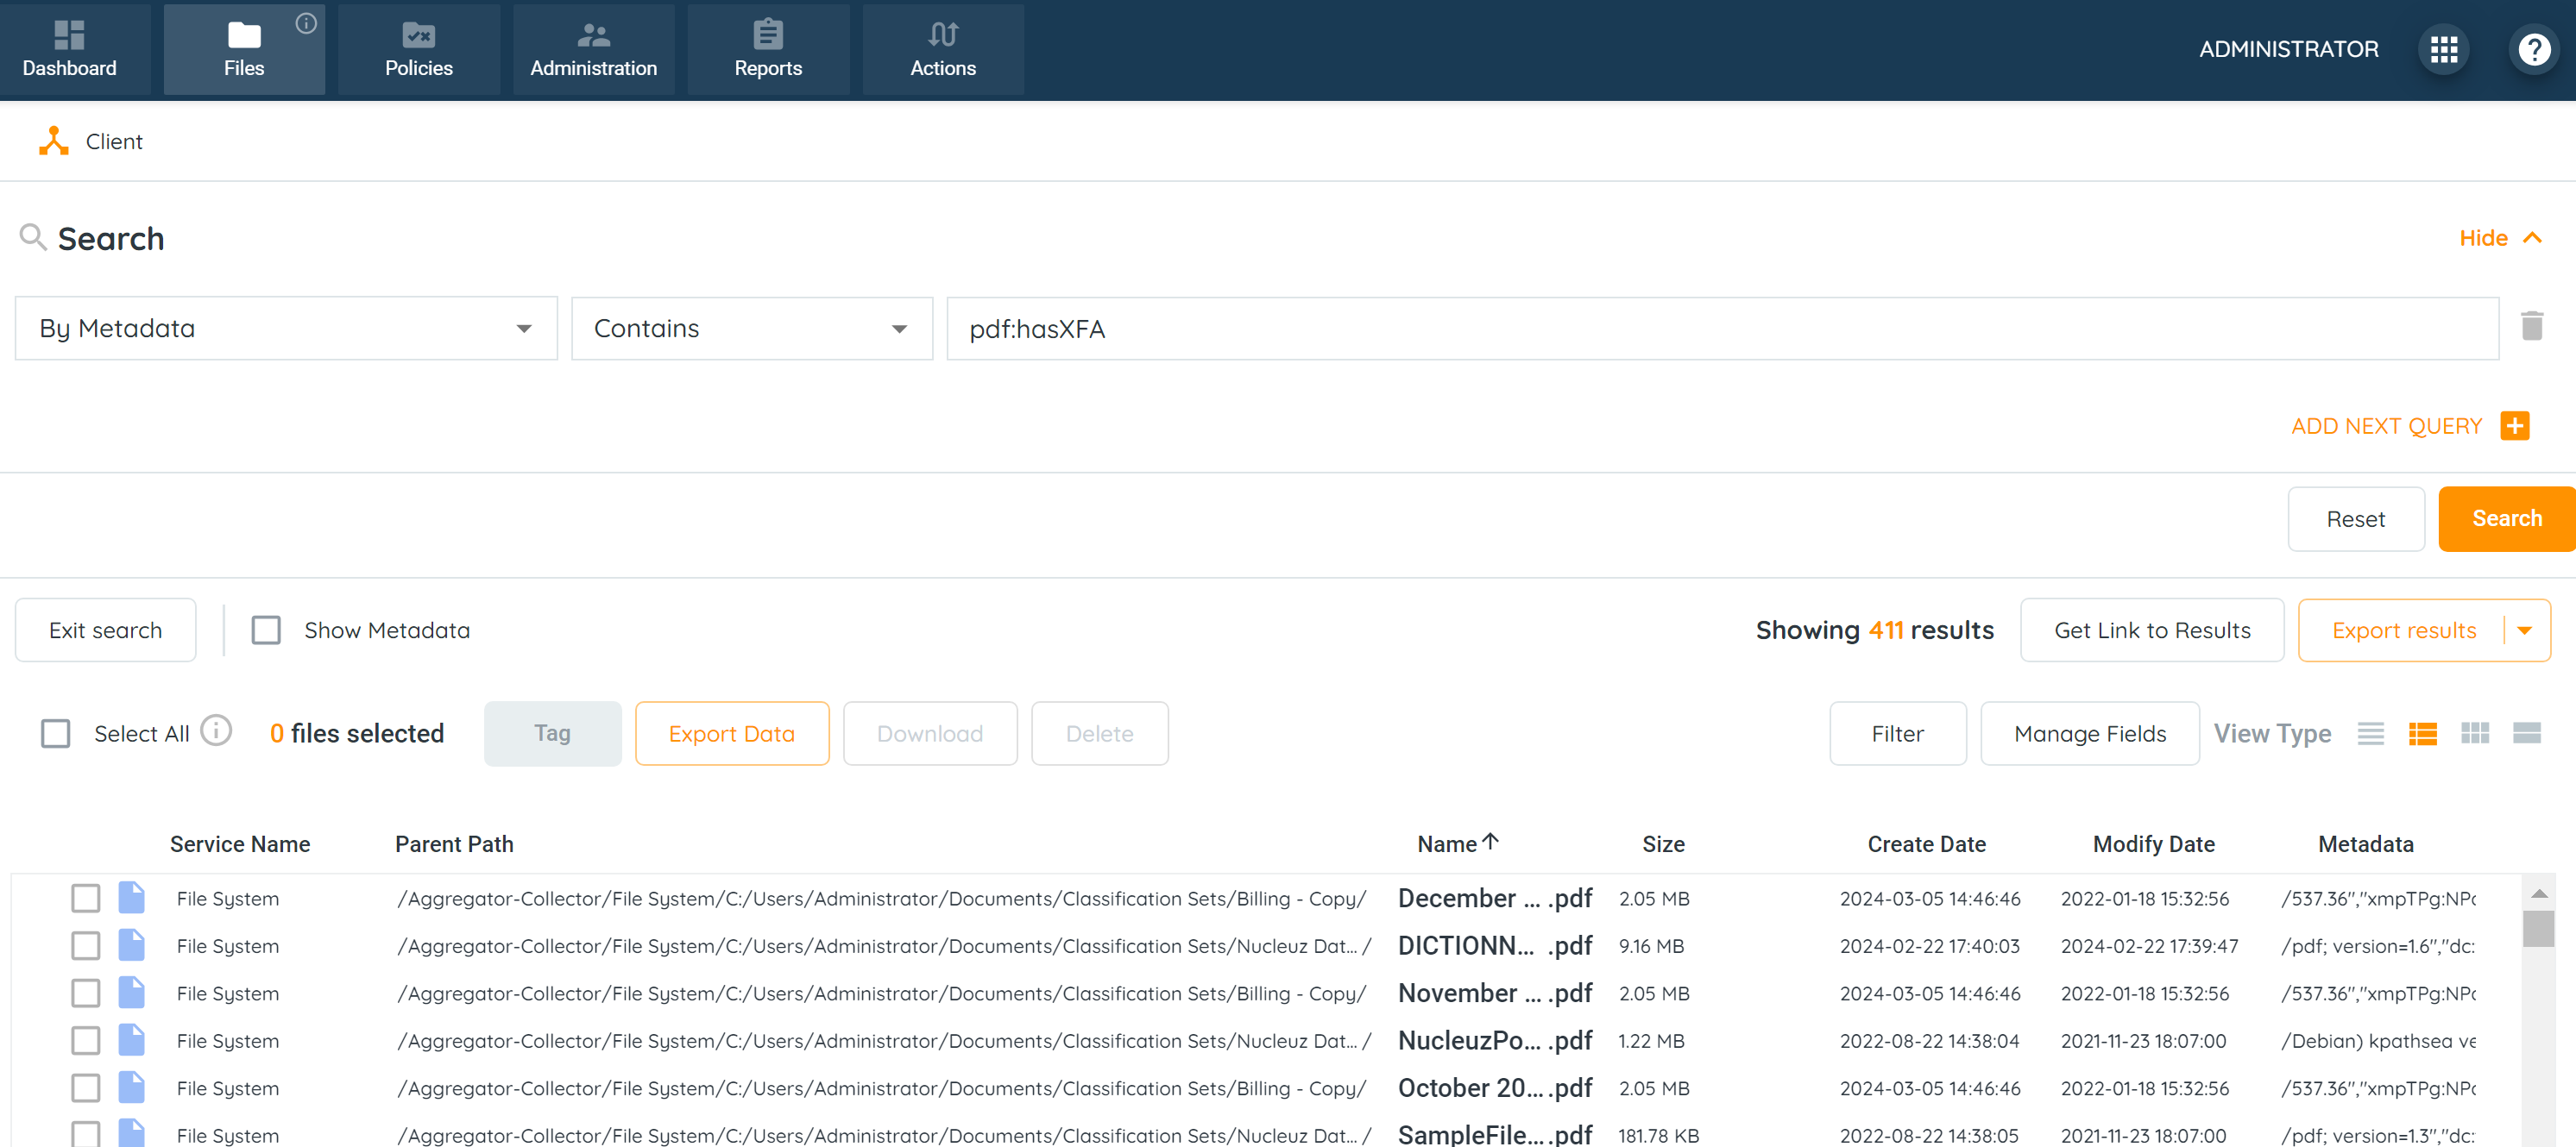Viewport: 2576px width, 1147px height.
Task: Switch to compact list view type
Action: tap(2370, 735)
